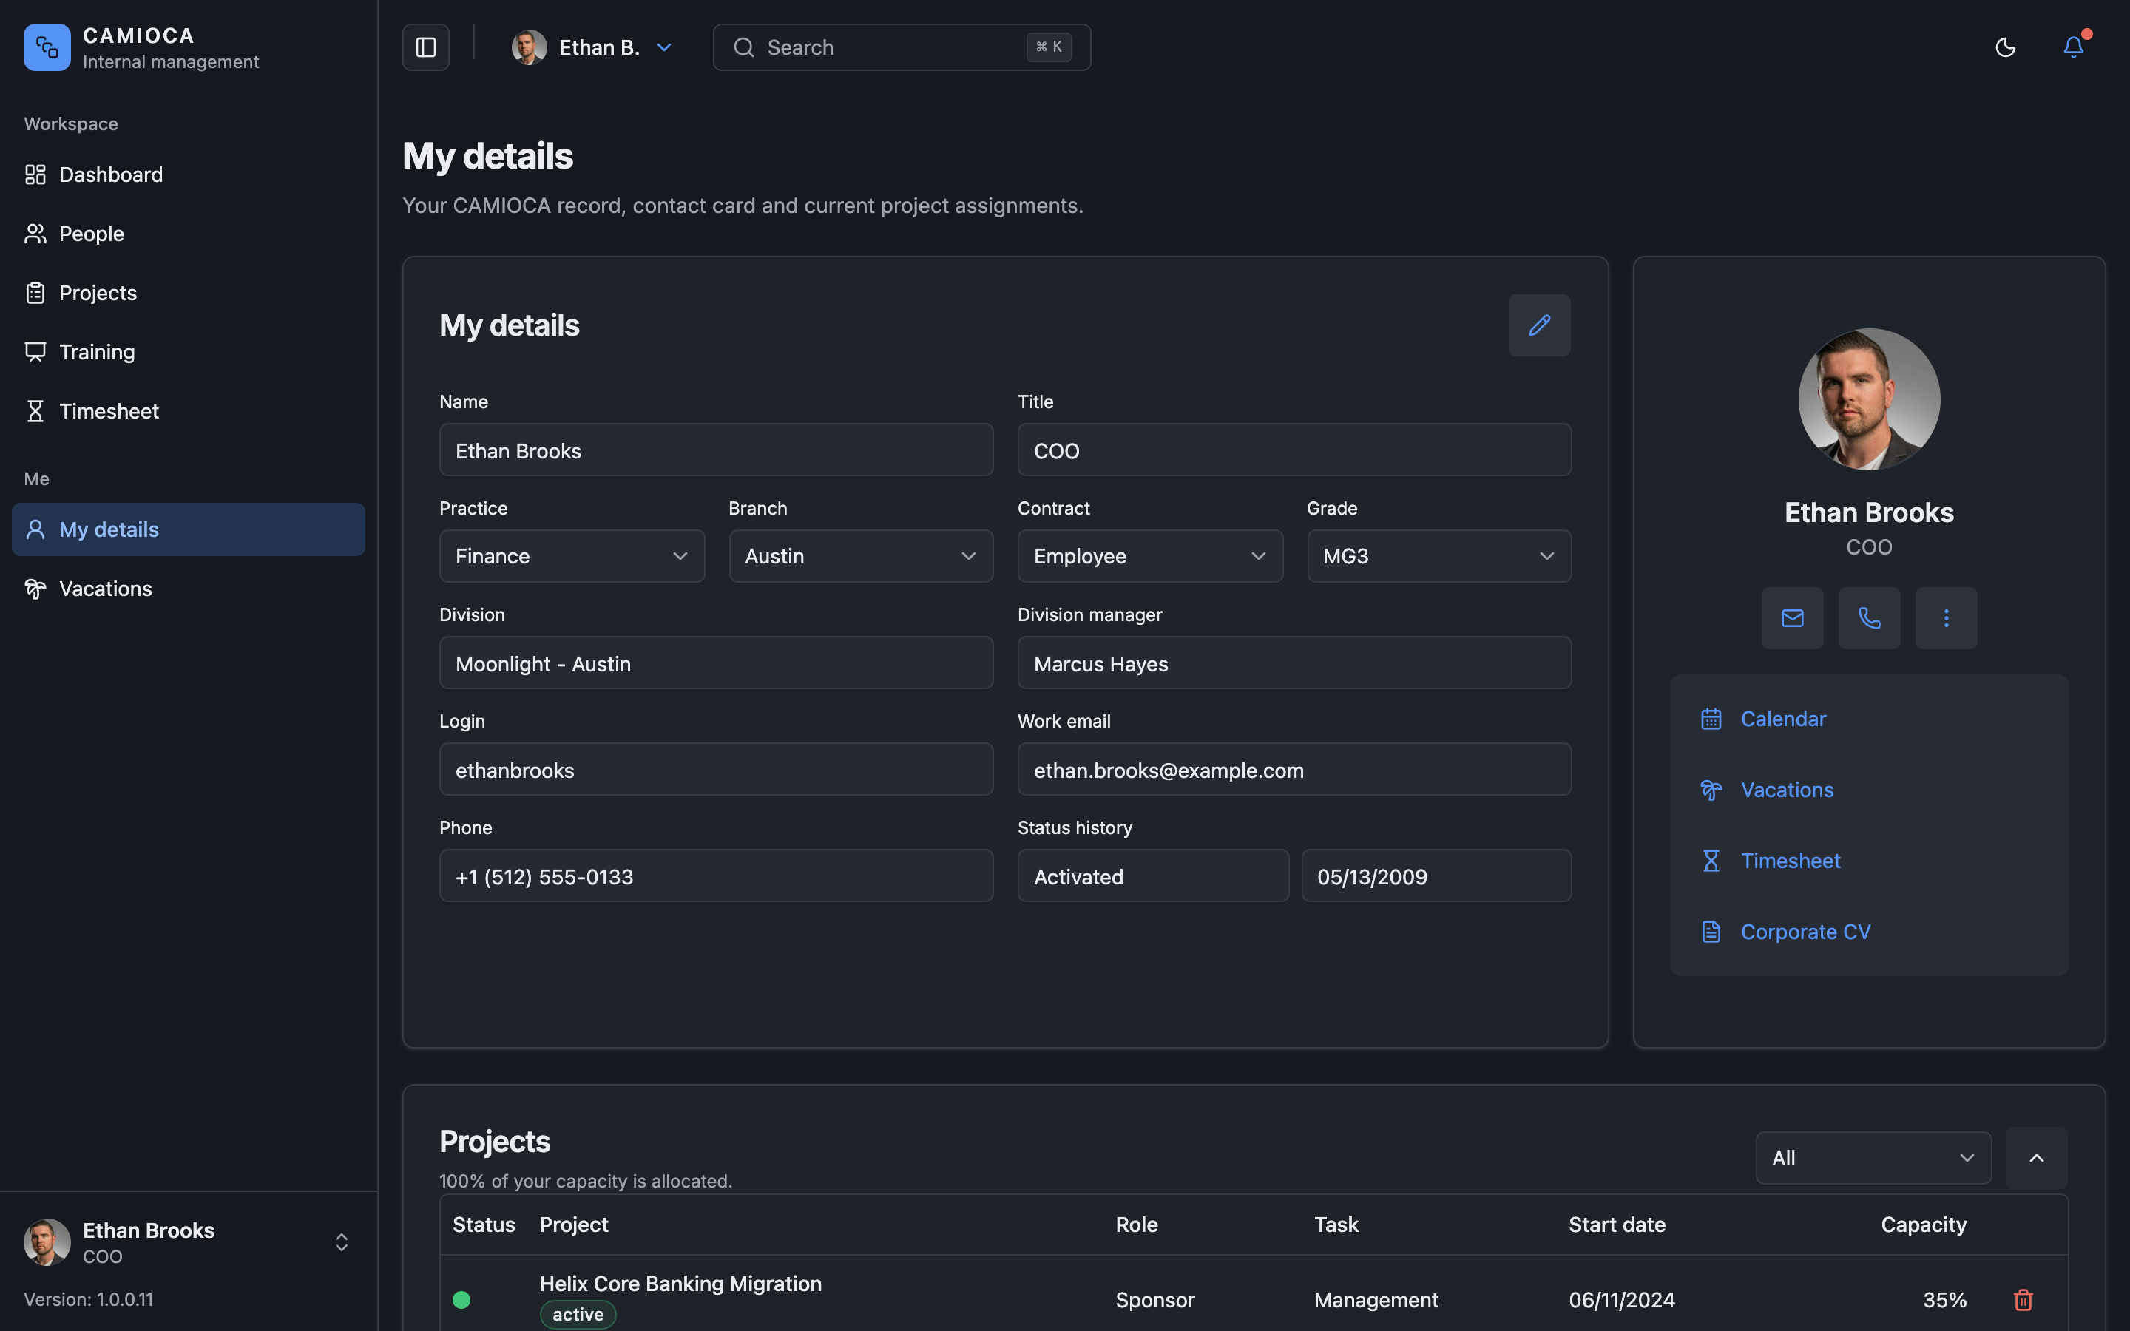
Task: Open the Branch dropdown showing Austin
Action: click(861, 556)
